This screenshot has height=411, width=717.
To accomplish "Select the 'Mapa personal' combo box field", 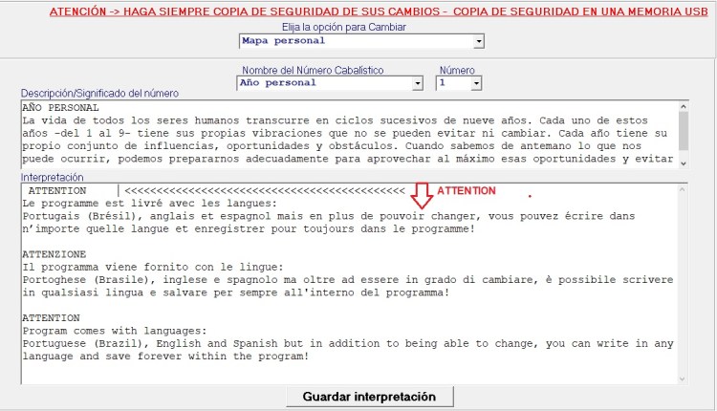I will tap(354, 42).
